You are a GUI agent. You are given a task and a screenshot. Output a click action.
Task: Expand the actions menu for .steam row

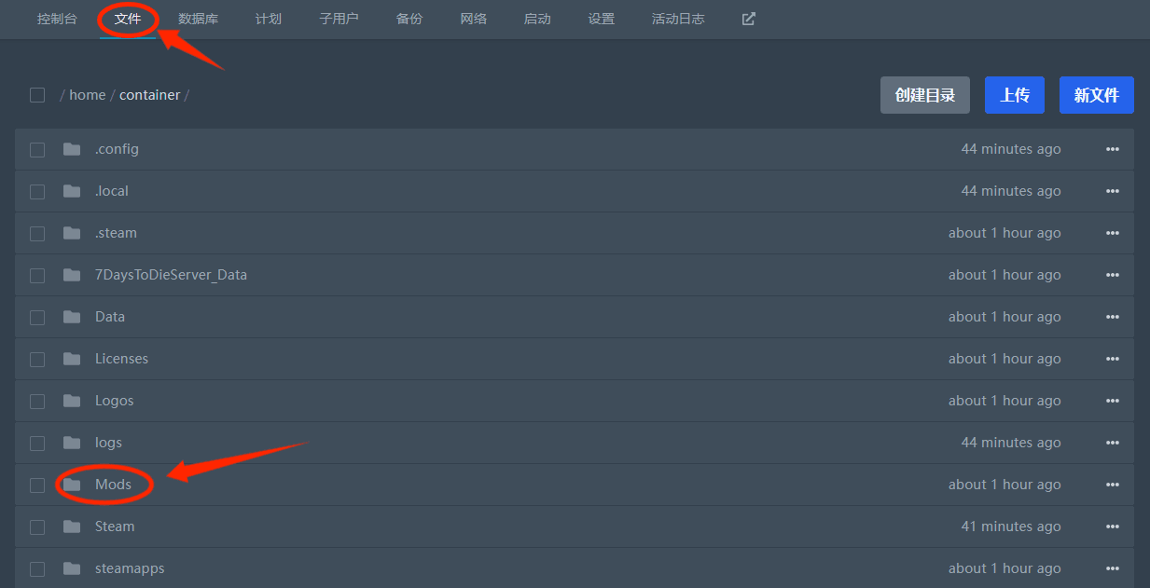1112,233
